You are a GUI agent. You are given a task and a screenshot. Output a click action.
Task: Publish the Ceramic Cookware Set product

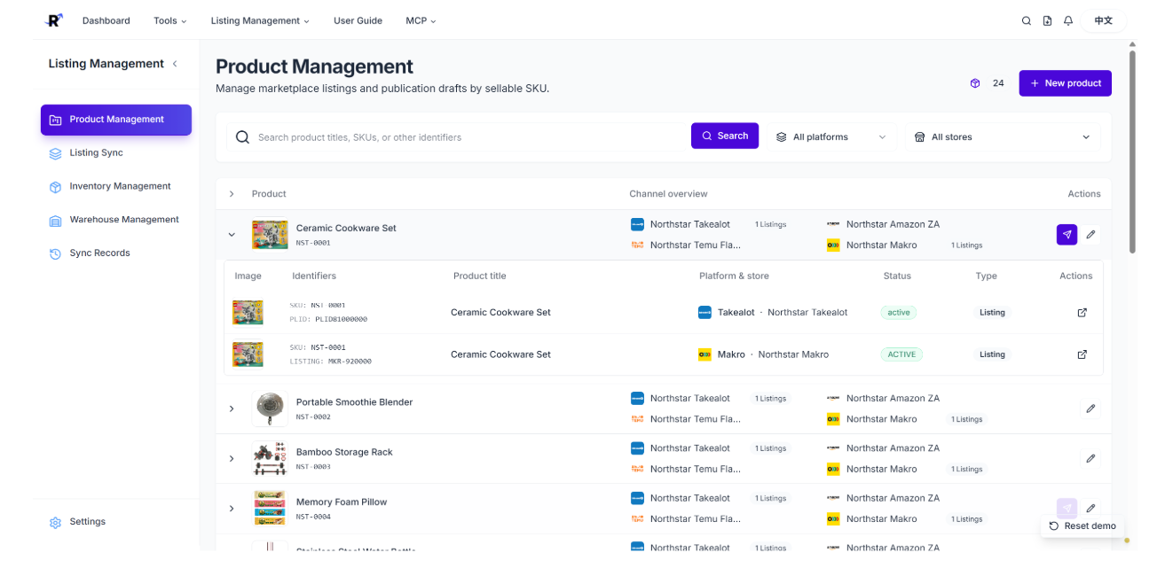(x=1067, y=235)
